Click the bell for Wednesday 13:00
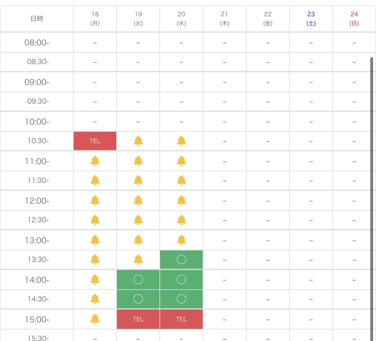376x341 pixels. click(181, 240)
